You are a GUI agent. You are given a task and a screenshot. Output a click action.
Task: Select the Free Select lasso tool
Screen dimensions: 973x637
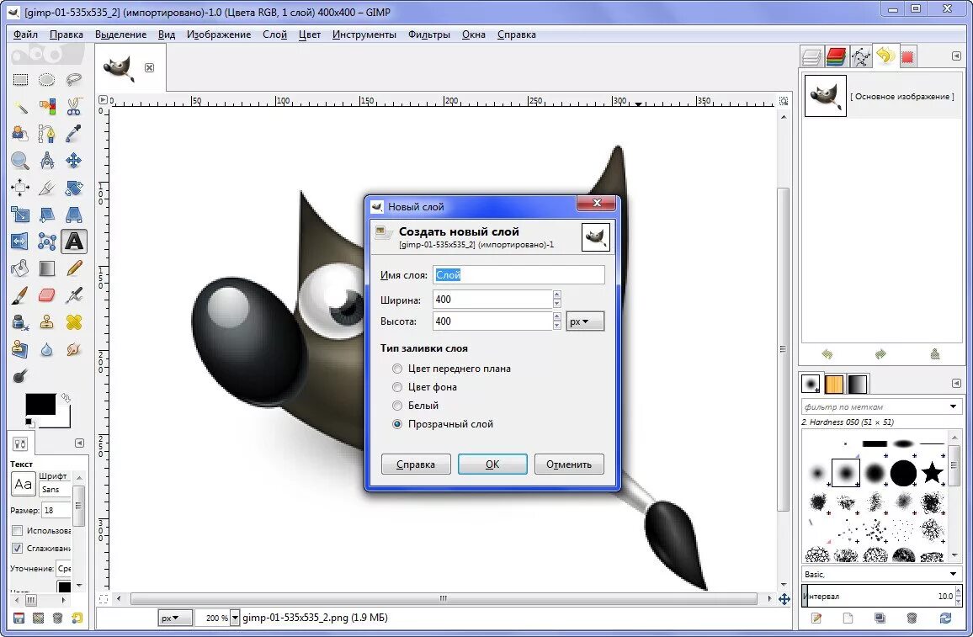pyautogui.click(x=74, y=79)
